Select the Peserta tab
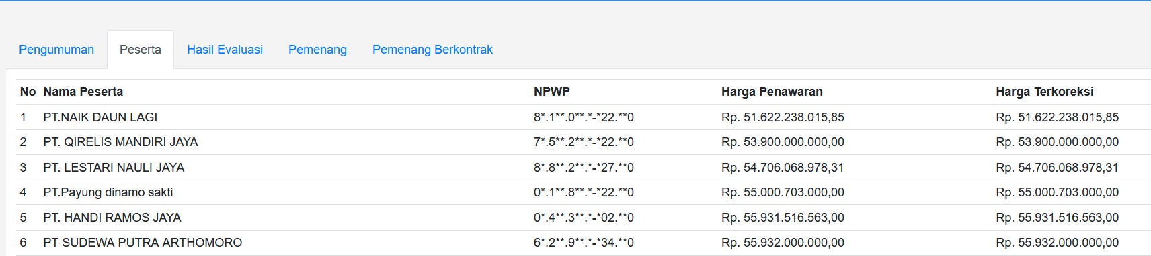1151x256 pixels. [x=141, y=50]
